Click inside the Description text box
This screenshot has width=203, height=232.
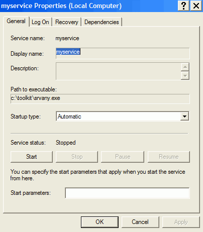119,71
